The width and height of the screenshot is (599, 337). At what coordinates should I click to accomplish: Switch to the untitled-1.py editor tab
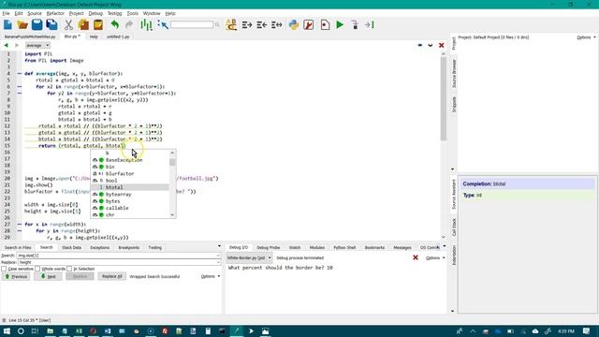(118, 37)
